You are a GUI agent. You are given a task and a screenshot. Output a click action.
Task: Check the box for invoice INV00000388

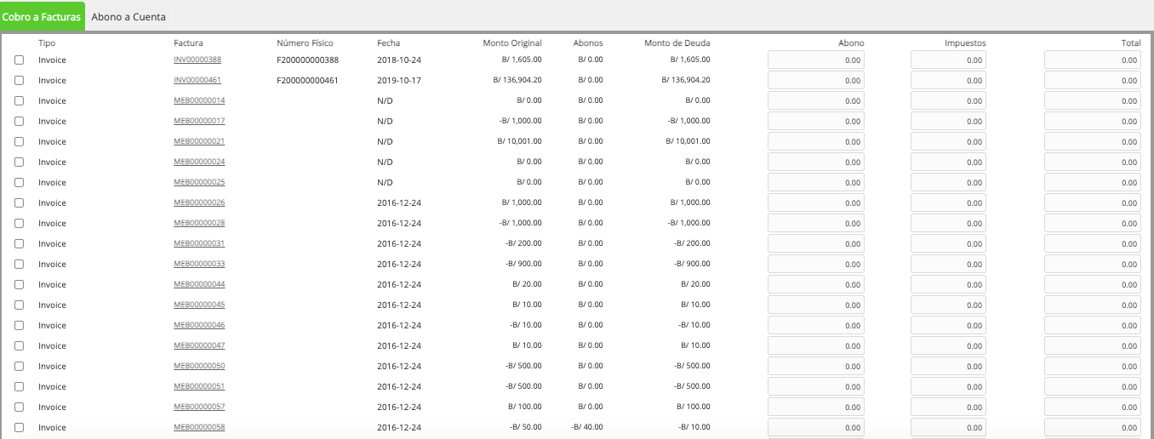[19, 60]
